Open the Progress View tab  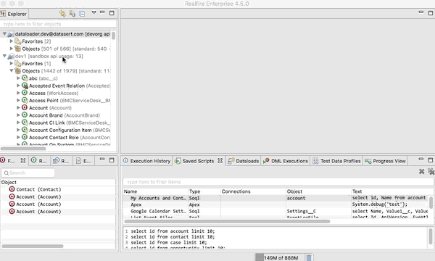tap(385, 161)
